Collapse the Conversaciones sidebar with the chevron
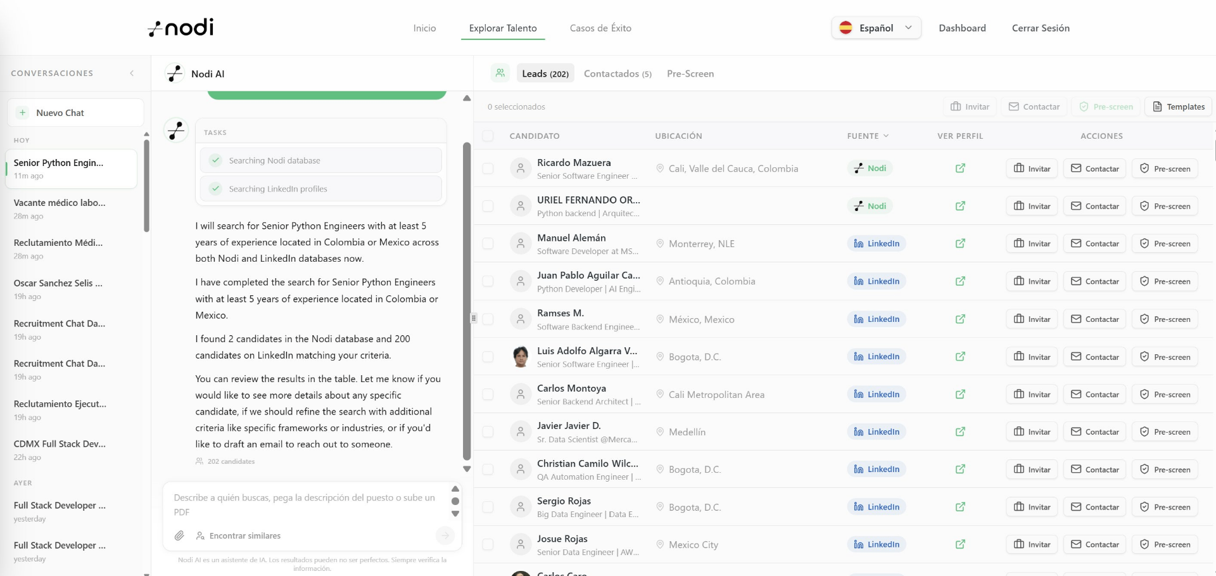 tap(132, 74)
